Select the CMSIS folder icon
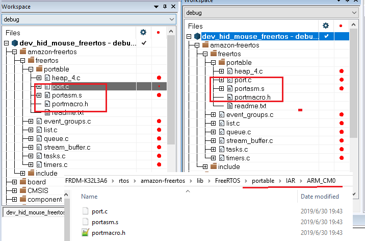 click(22, 190)
